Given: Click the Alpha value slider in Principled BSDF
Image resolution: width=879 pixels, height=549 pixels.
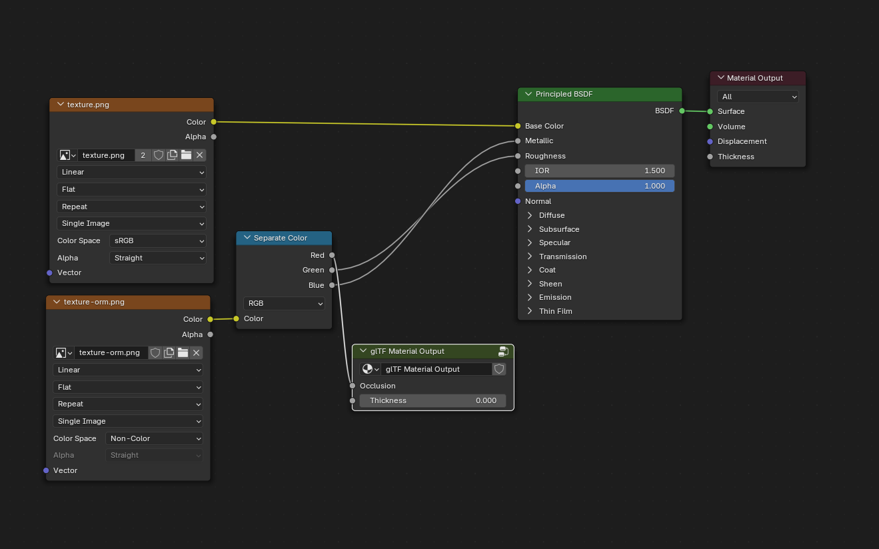Looking at the screenshot, I should pyautogui.click(x=599, y=186).
